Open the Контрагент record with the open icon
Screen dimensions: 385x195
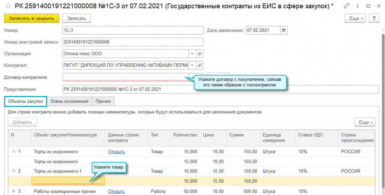200,65
